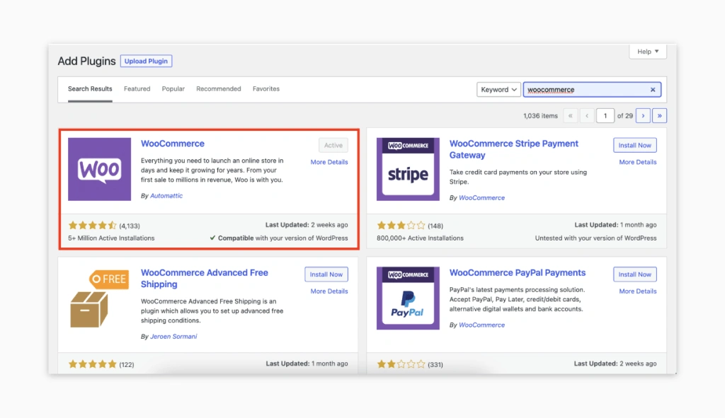Switch to the Popular tab
Screen dimensions: 725x418
coord(173,88)
